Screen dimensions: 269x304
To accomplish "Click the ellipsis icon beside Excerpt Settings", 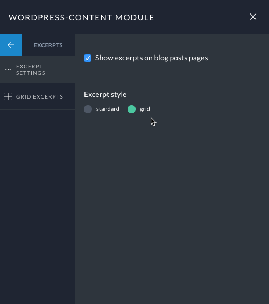I will [x=8, y=70].
